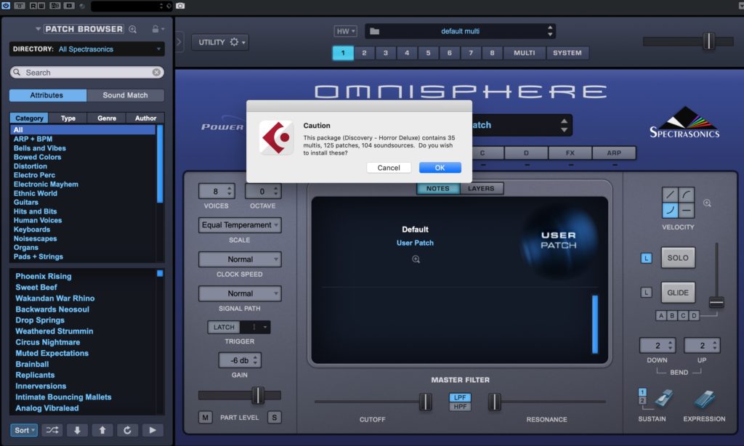Switch to the Attributes tab

pyautogui.click(x=46, y=95)
